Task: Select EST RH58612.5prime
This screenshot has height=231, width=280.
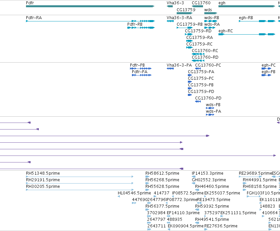Action: [x=162, y=173]
